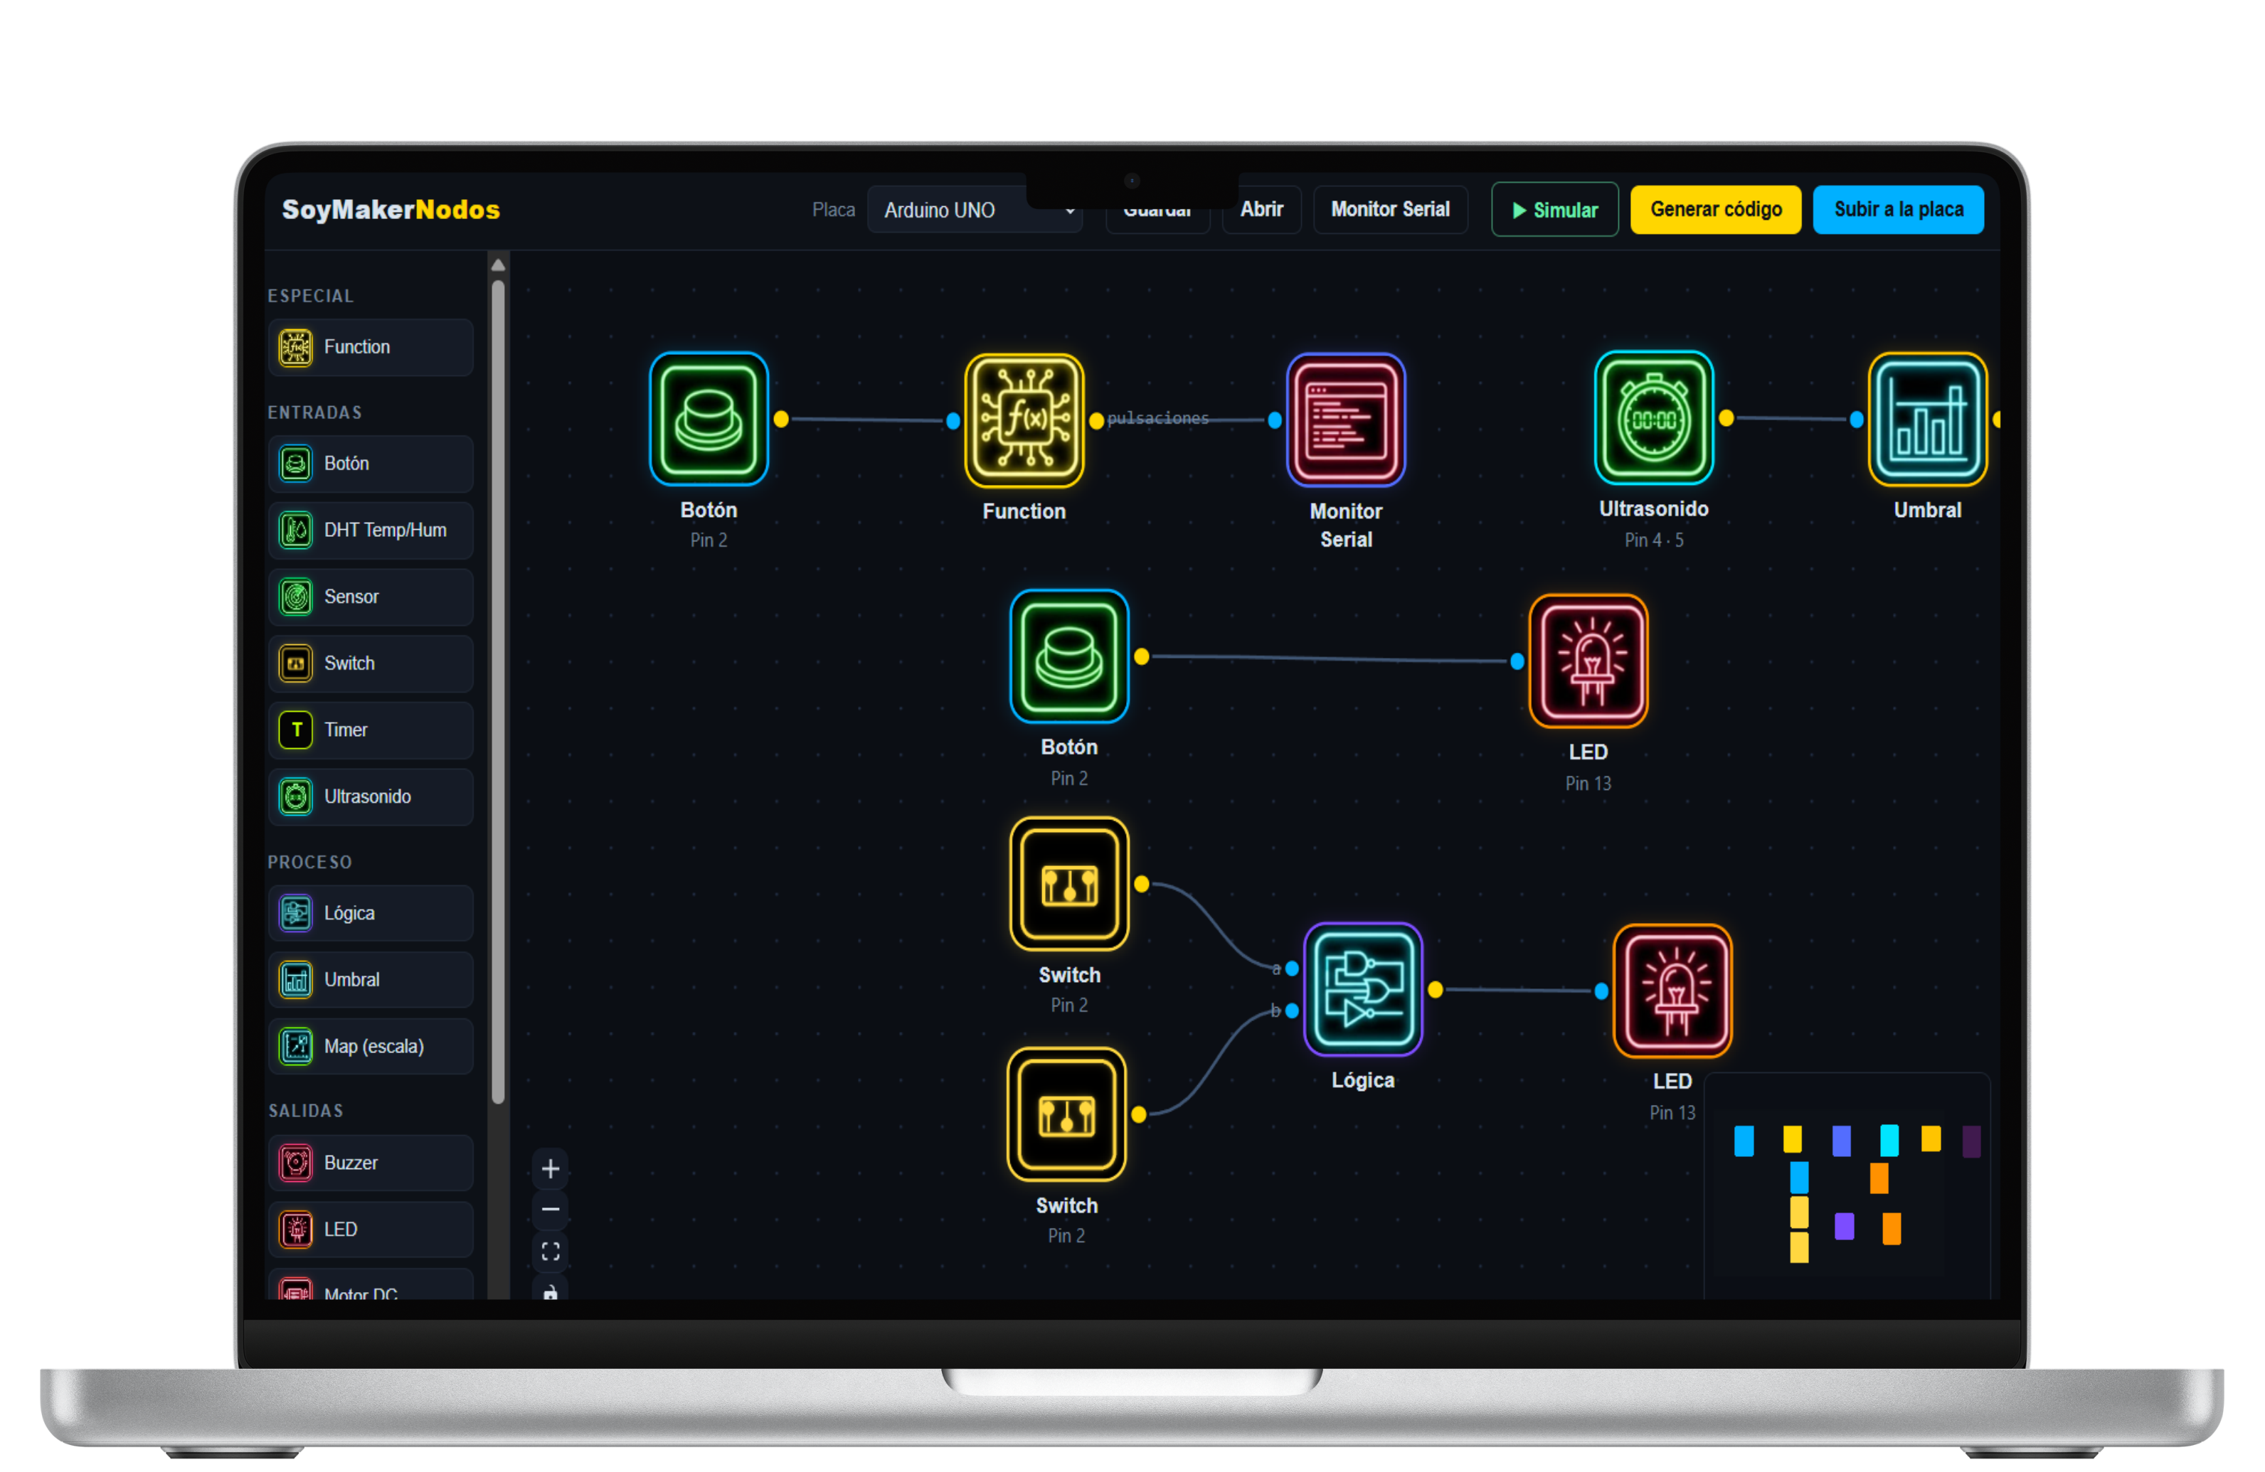This screenshot has width=2265, height=1472.
Task: Add a Function node from the palette
Action: point(370,347)
